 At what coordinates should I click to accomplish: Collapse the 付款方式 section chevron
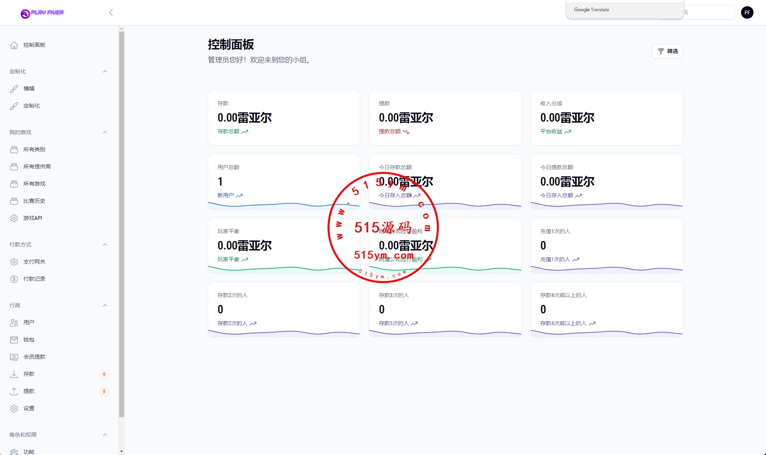tap(105, 245)
